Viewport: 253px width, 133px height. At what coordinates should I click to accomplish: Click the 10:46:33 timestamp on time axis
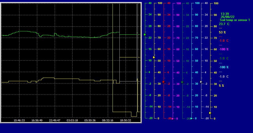(19, 120)
